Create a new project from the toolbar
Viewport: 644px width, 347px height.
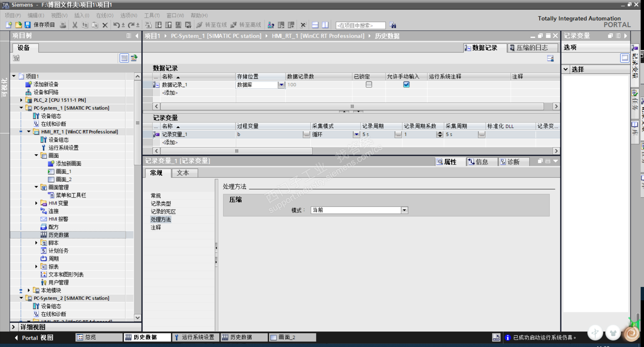point(9,25)
